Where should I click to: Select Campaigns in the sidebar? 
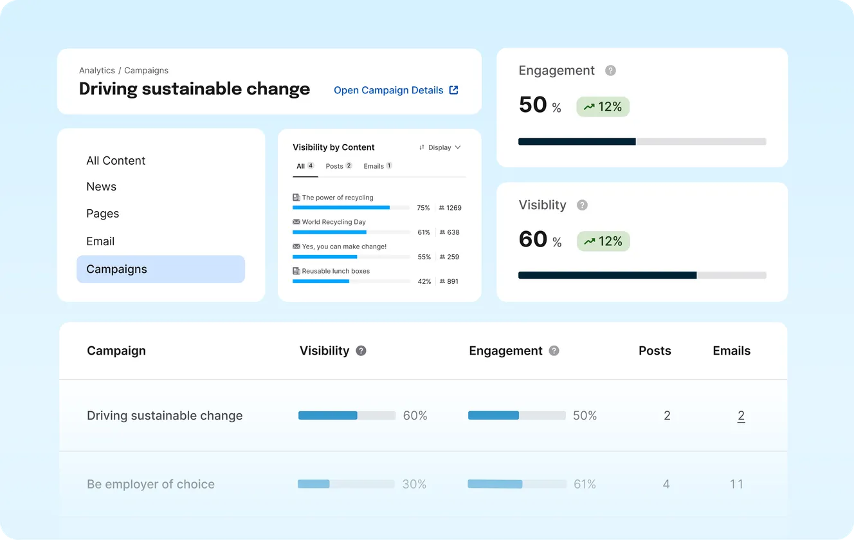[x=161, y=269]
